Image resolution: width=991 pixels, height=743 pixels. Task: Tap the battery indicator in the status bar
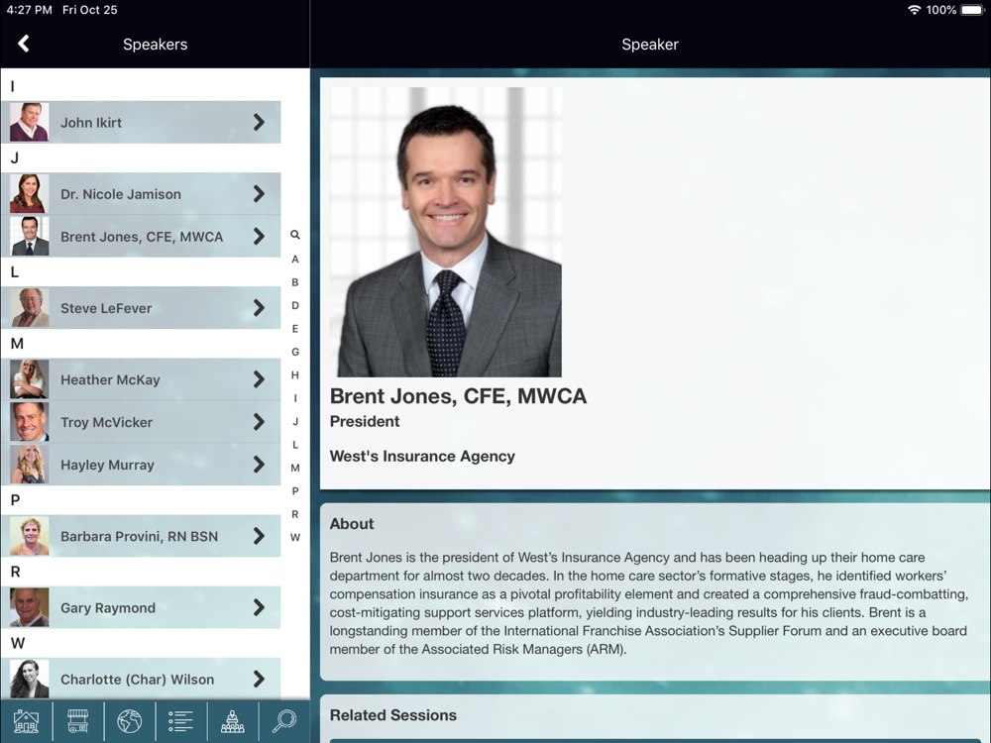[973, 10]
